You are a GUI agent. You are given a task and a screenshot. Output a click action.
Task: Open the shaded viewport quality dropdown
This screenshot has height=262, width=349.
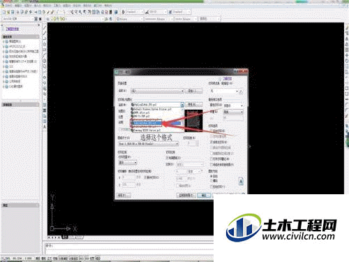click(x=233, y=112)
